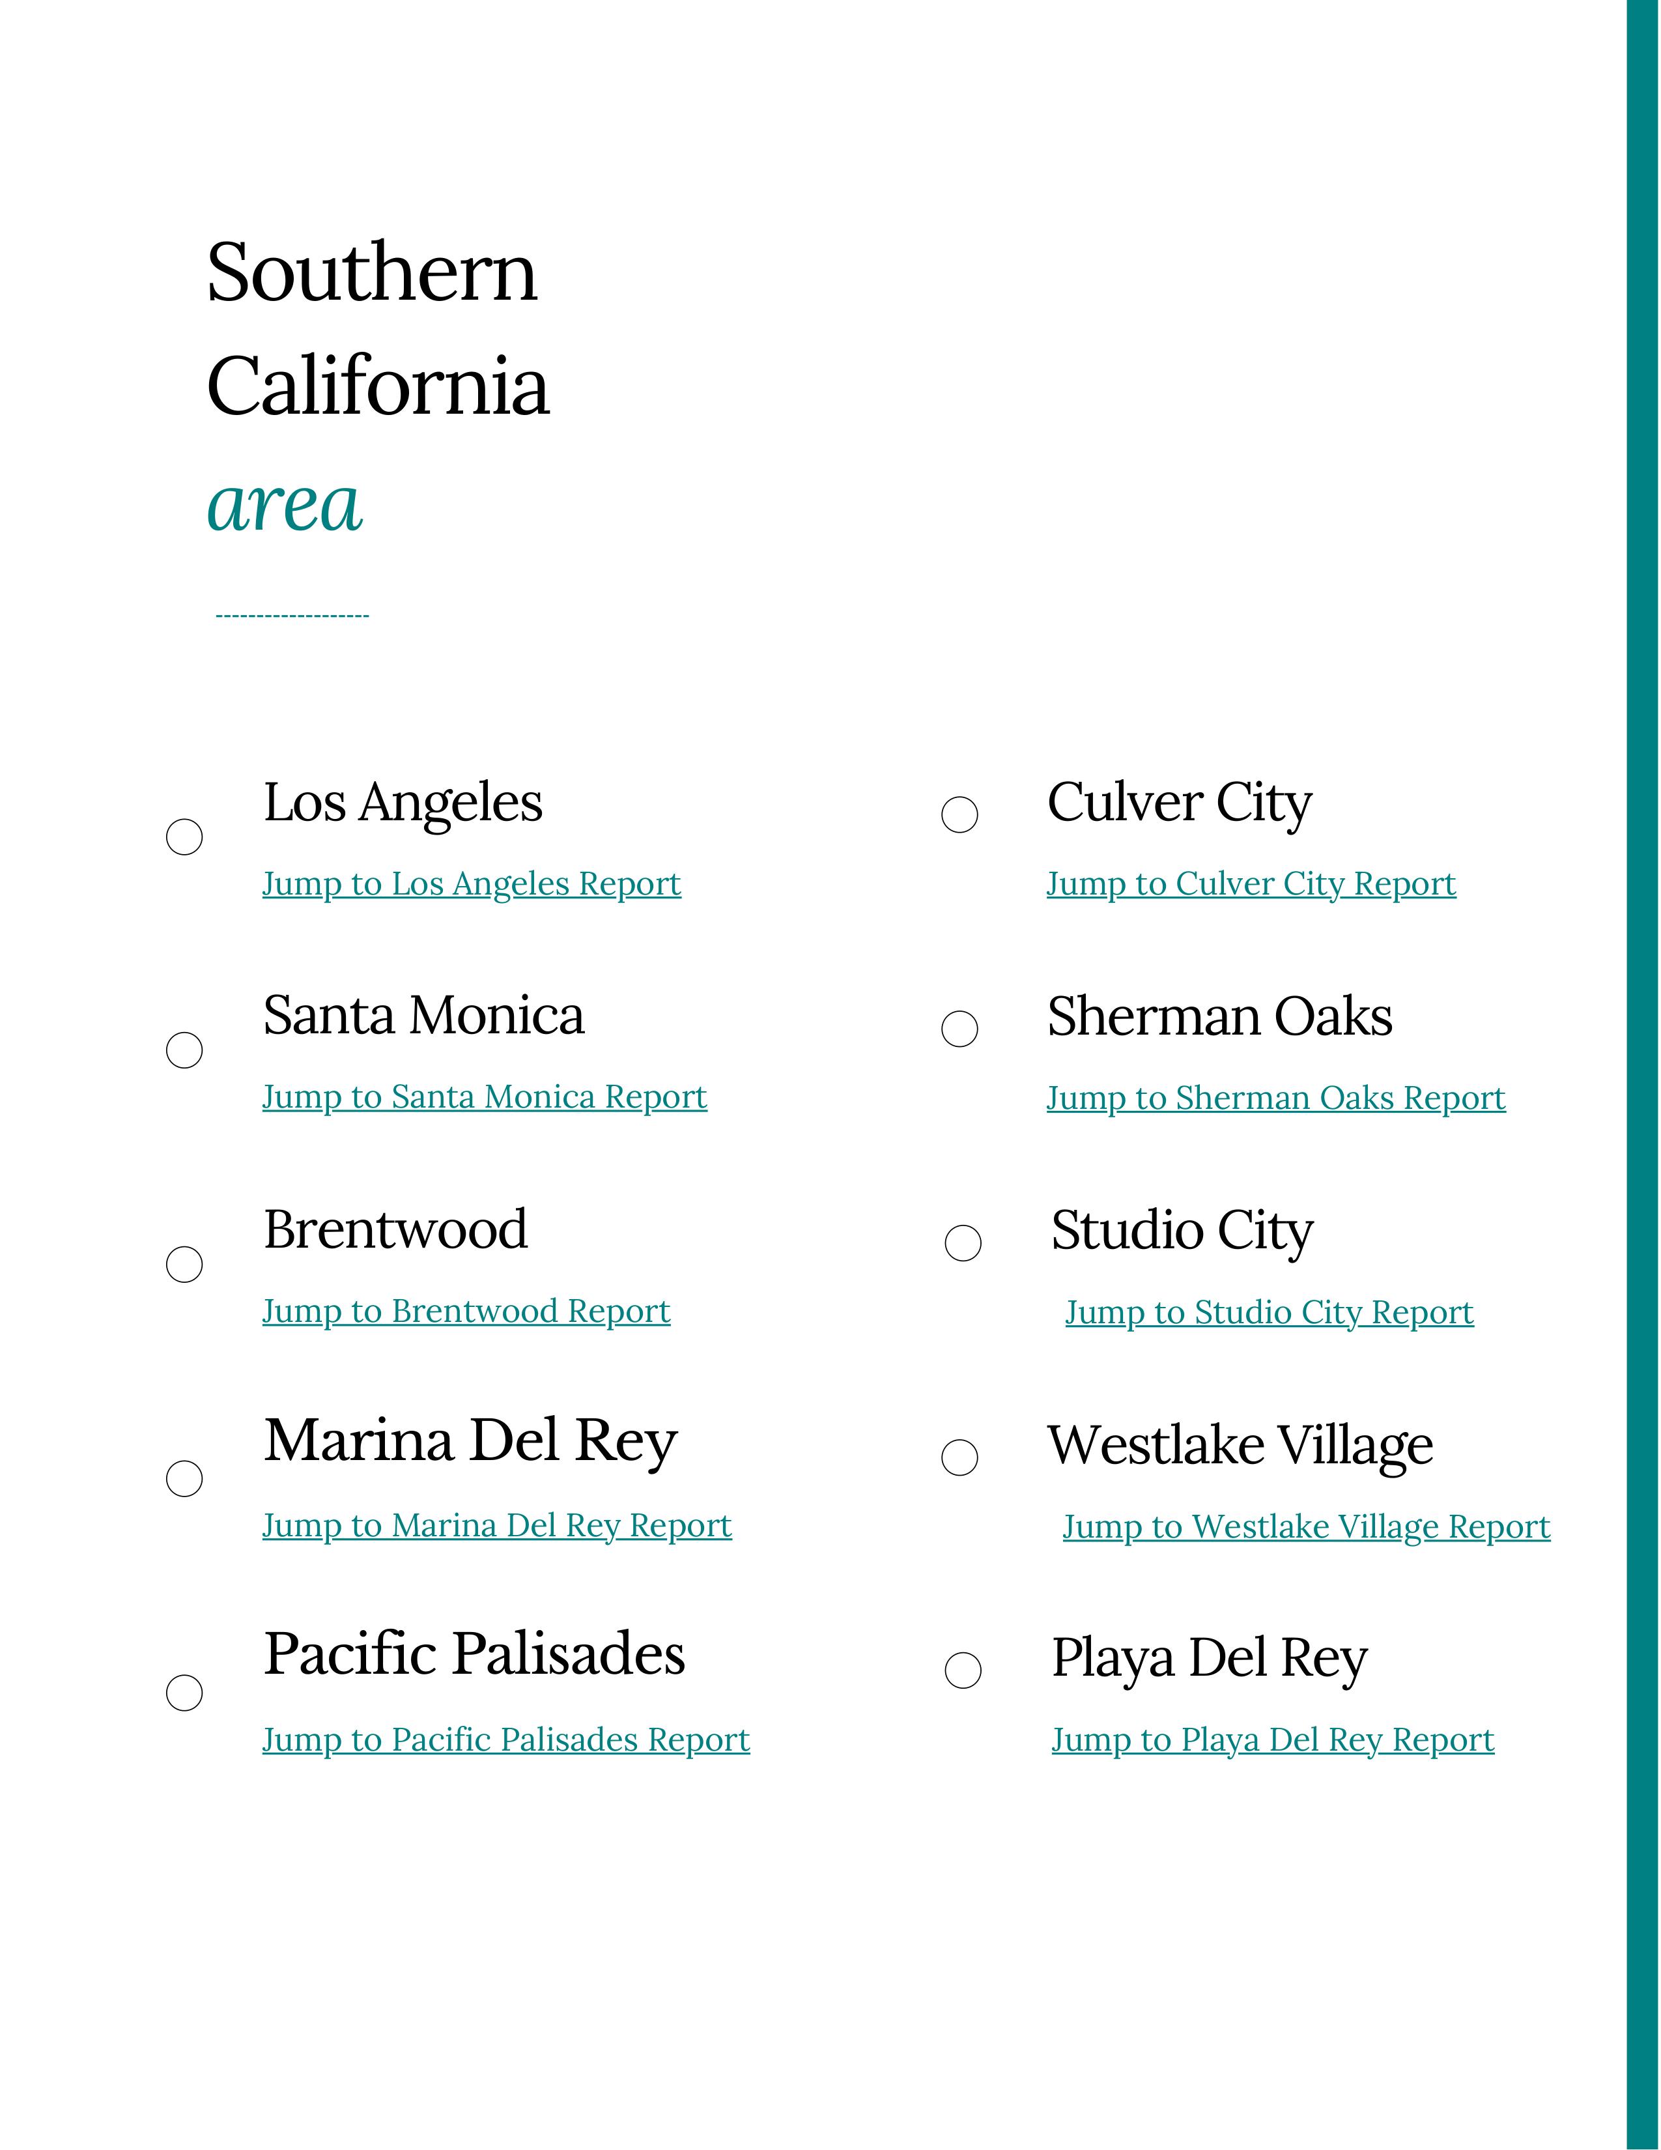This screenshot has height=2150, width=1661.
Task: Open Jump to Westlake Village Report link
Action: tap(1306, 1527)
